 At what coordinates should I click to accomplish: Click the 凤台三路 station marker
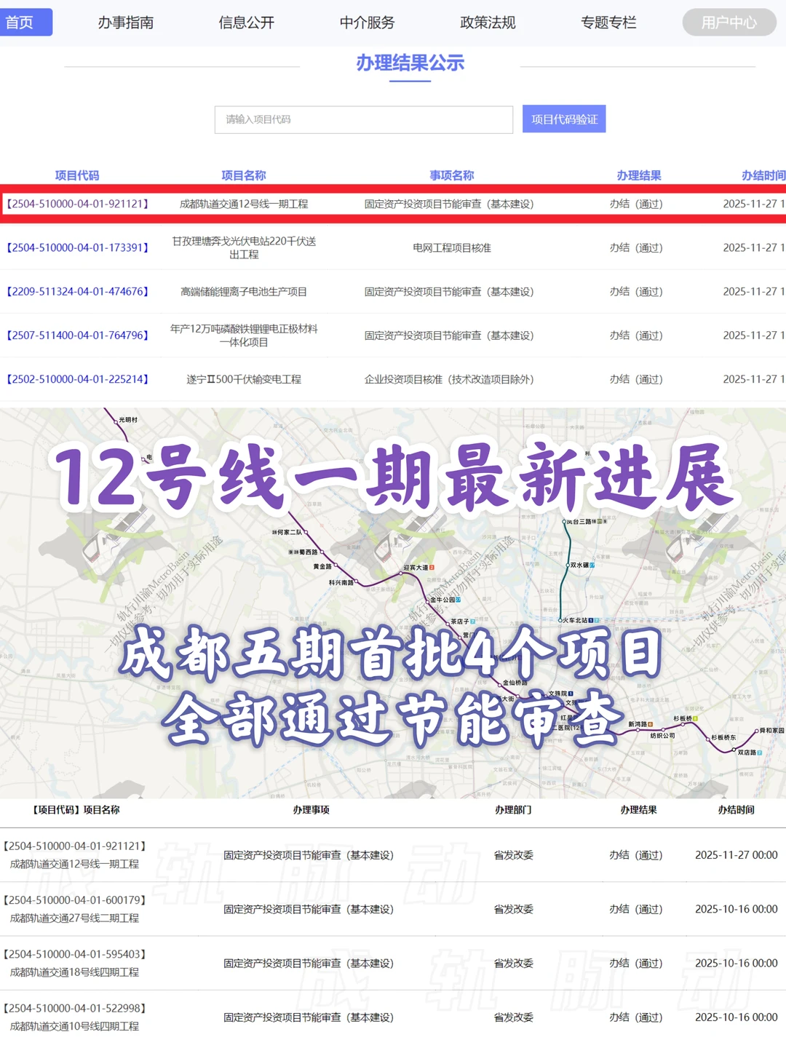(x=563, y=521)
